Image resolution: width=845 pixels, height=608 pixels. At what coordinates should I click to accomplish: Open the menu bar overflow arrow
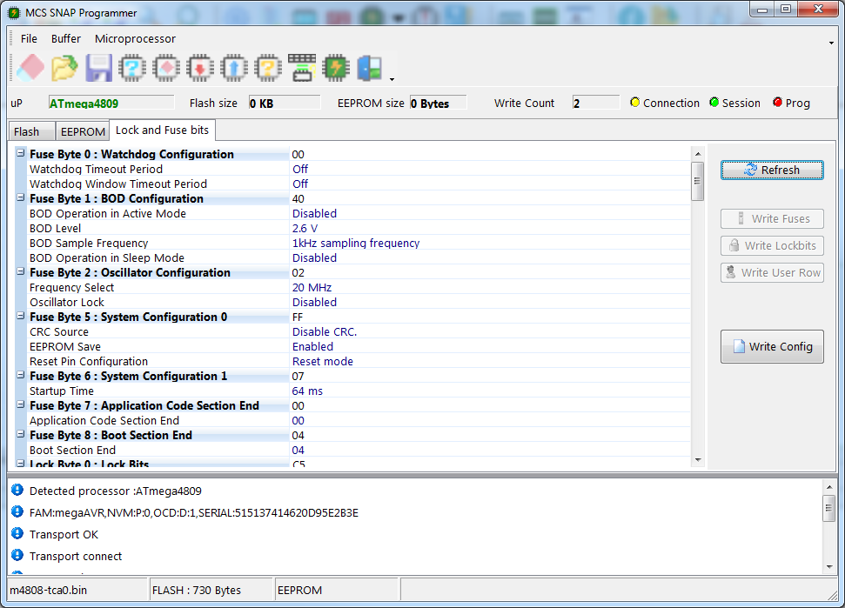(831, 43)
